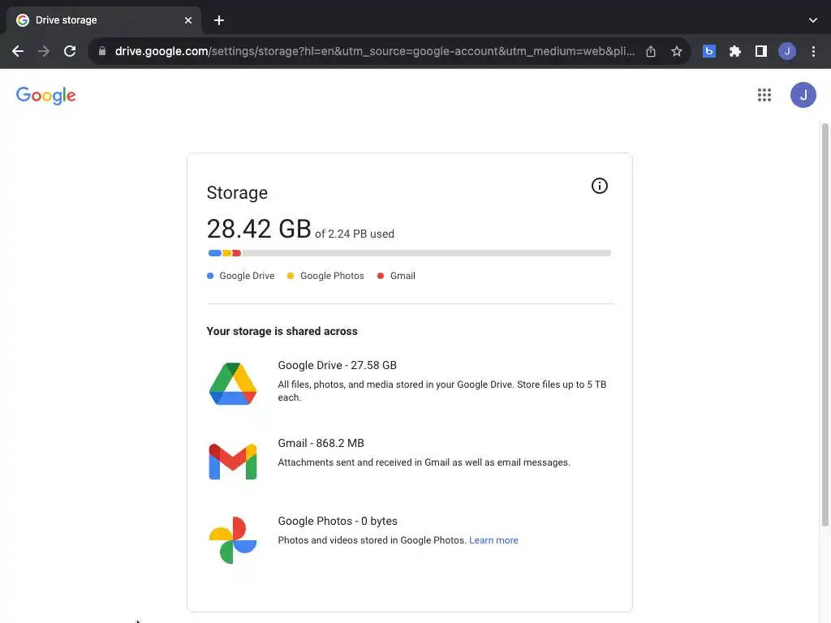This screenshot has height=623, width=831.
Task: Go back to the previous page
Action: tap(18, 51)
